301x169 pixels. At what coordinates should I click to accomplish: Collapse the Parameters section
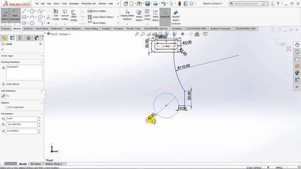pos(42,114)
